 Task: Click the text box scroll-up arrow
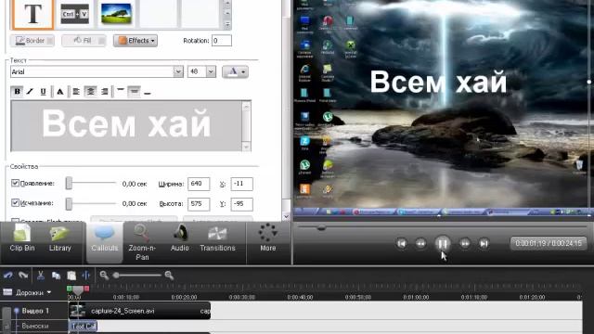pos(246,107)
